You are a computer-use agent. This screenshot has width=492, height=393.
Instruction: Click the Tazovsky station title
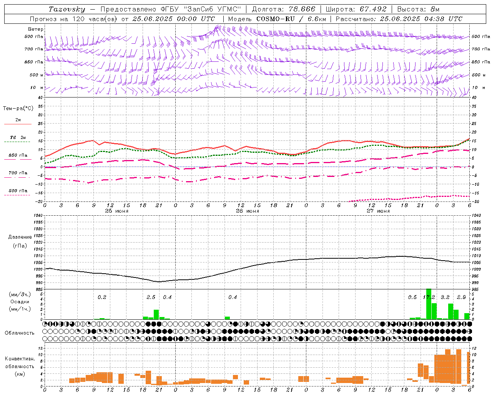pyautogui.click(x=67, y=9)
